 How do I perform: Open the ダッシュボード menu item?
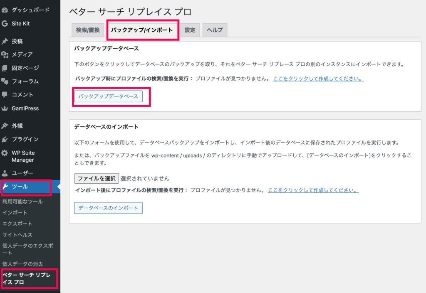tap(30, 10)
